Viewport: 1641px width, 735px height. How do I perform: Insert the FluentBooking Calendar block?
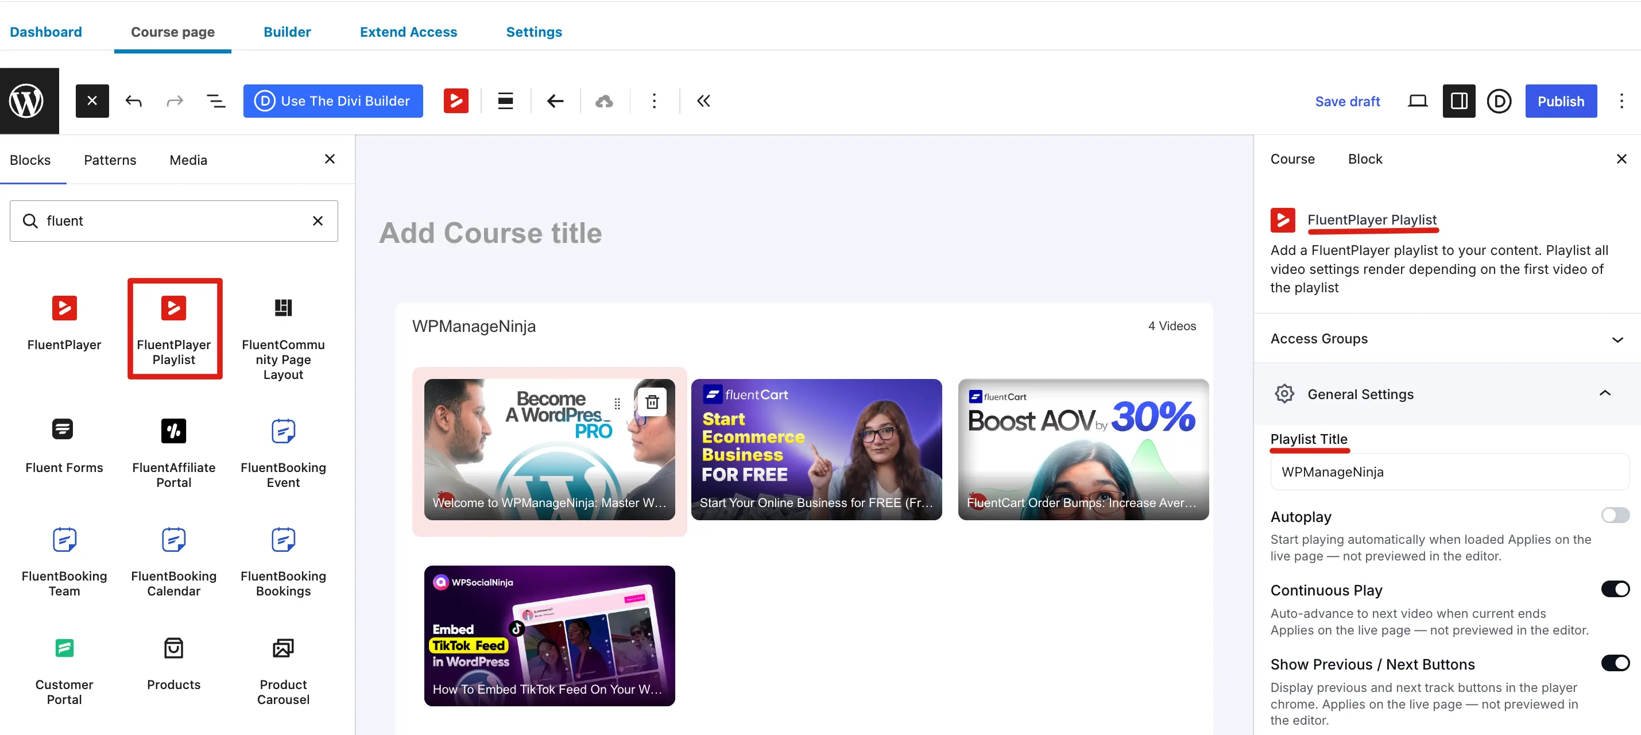click(174, 562)
